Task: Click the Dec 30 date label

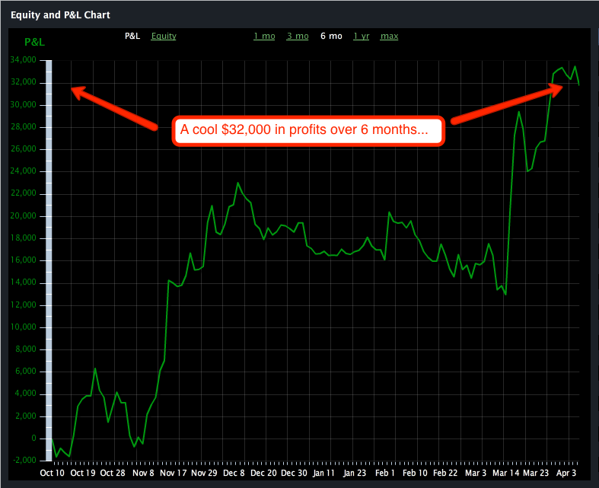Action: tap(294, 473)
